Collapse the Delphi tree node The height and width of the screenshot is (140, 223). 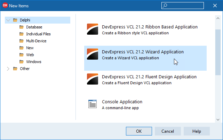coord(8,20)
